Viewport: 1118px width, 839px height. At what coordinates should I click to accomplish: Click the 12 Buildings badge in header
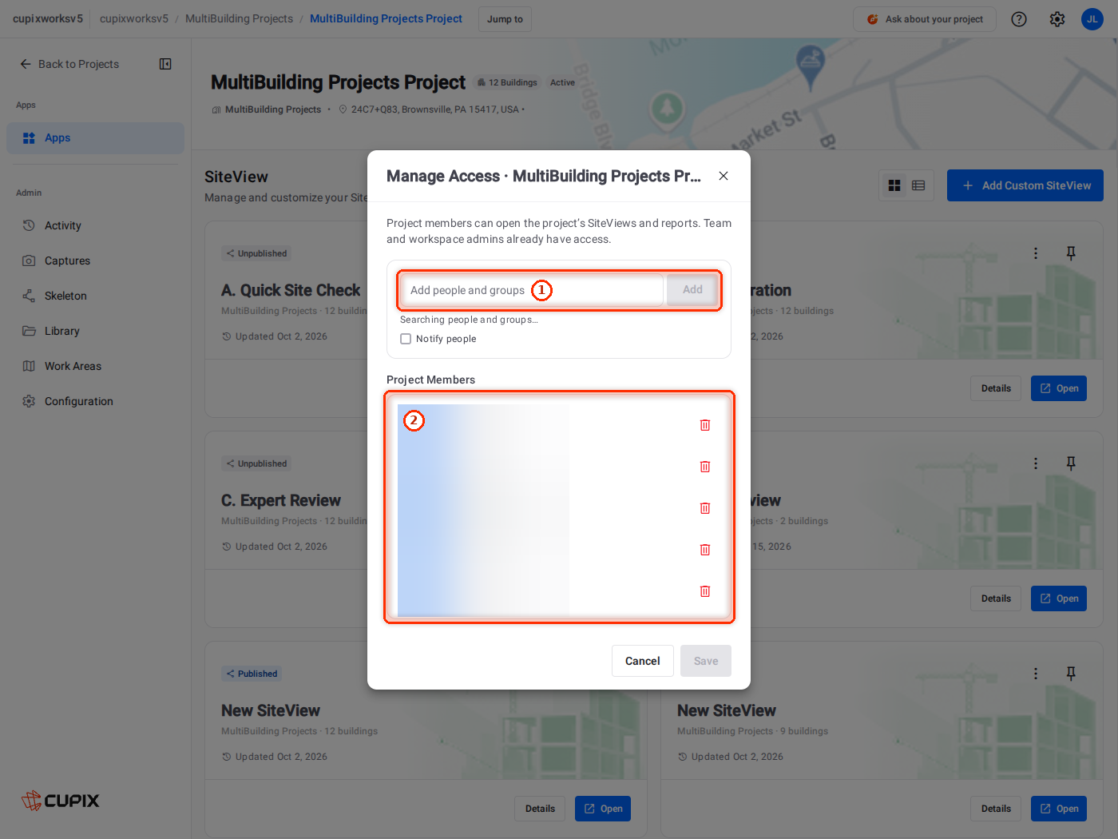507,82
